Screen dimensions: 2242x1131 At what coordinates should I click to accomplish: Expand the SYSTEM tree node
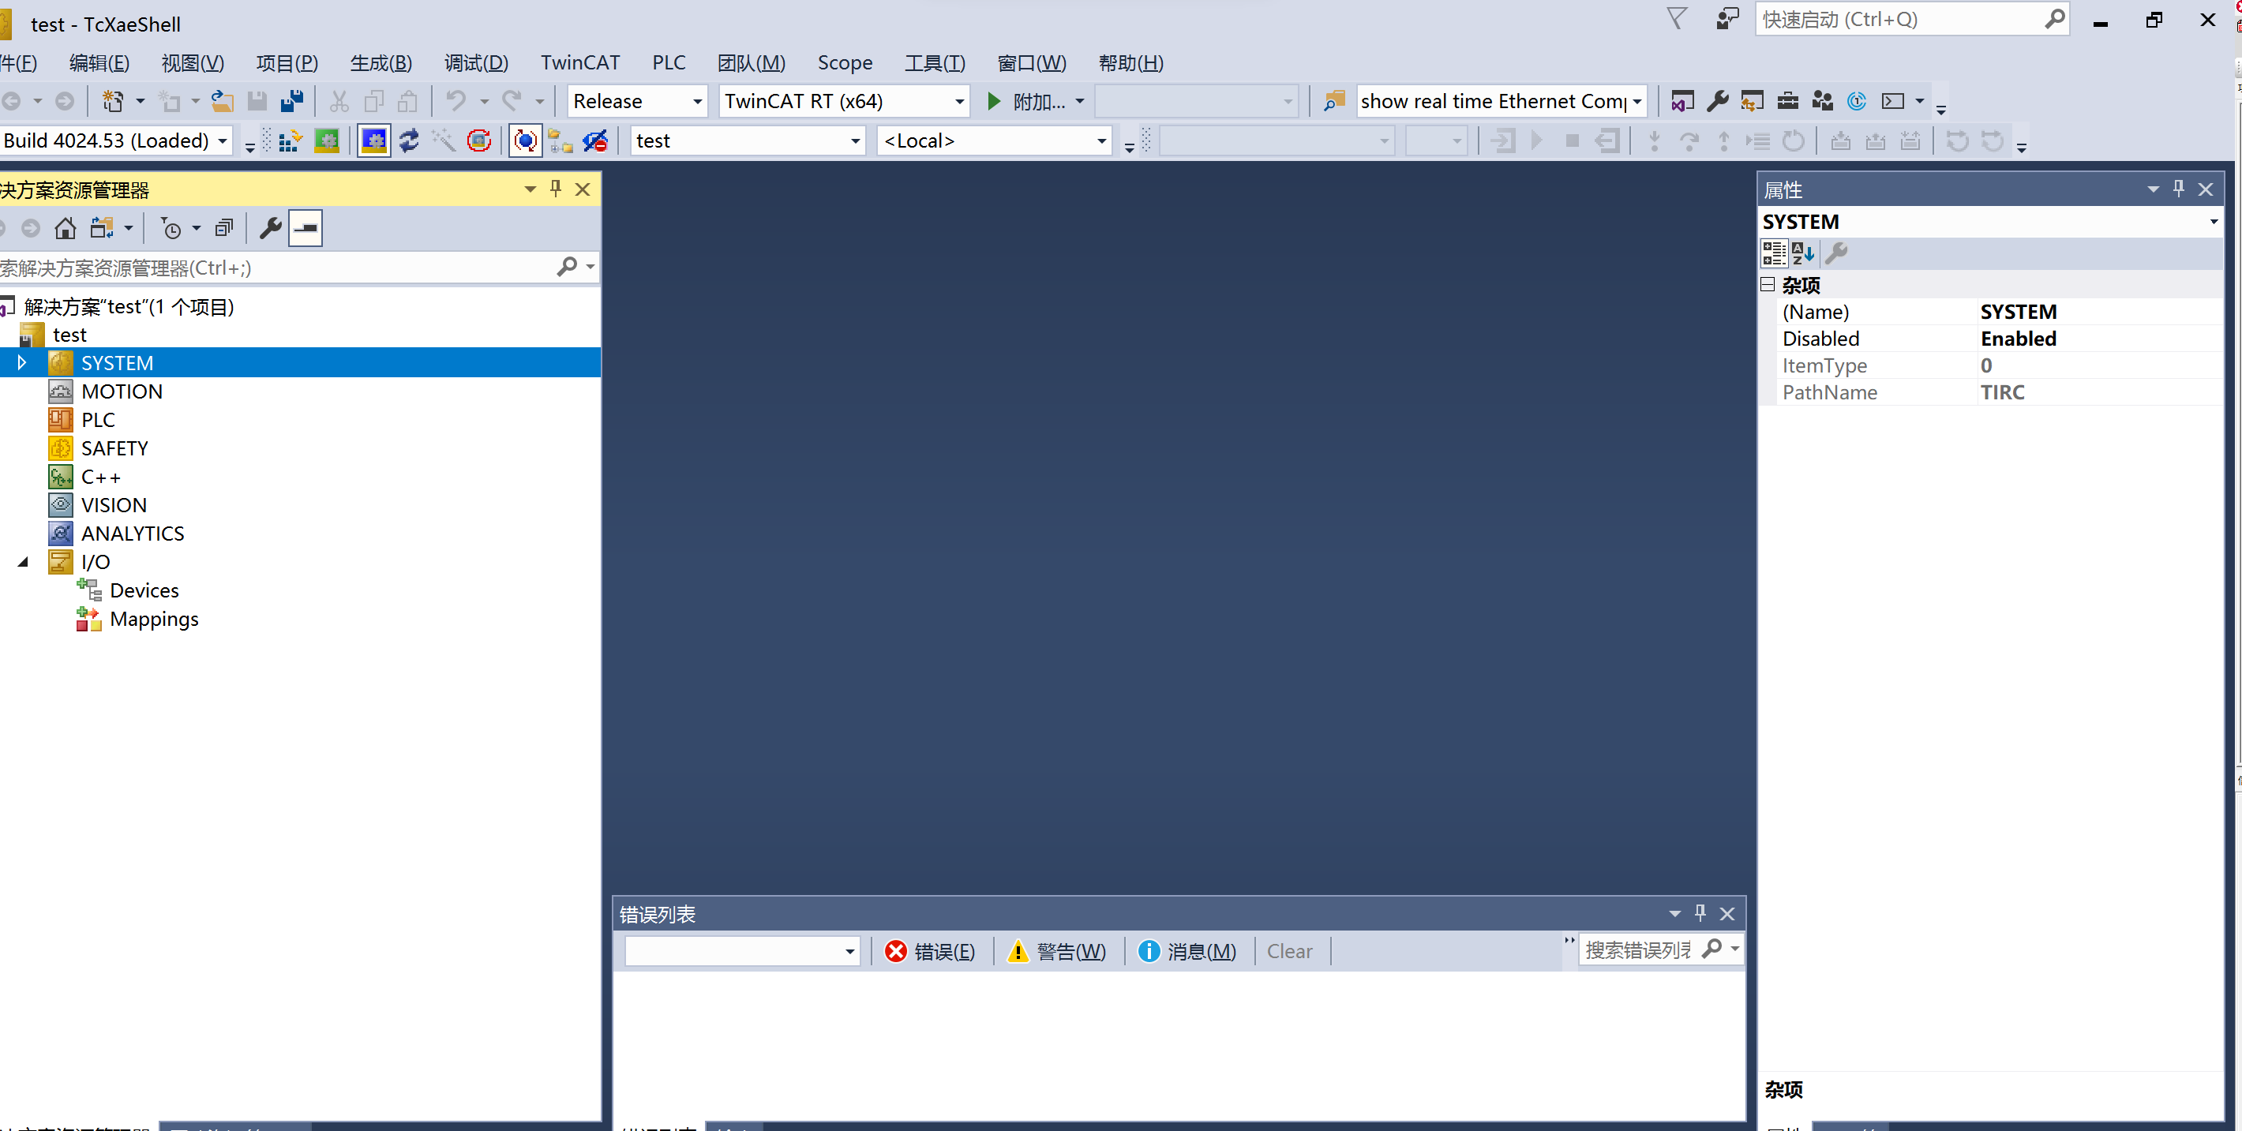click(x=23, y=362)
